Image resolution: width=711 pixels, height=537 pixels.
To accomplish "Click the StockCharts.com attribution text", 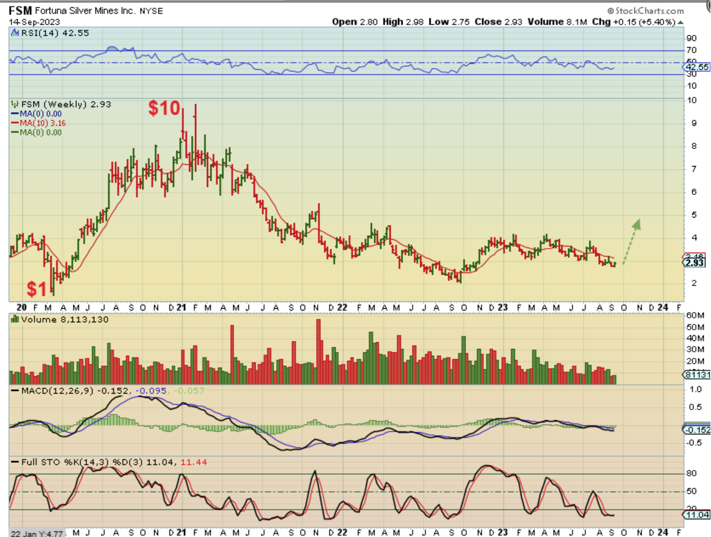I will [650, 11].
